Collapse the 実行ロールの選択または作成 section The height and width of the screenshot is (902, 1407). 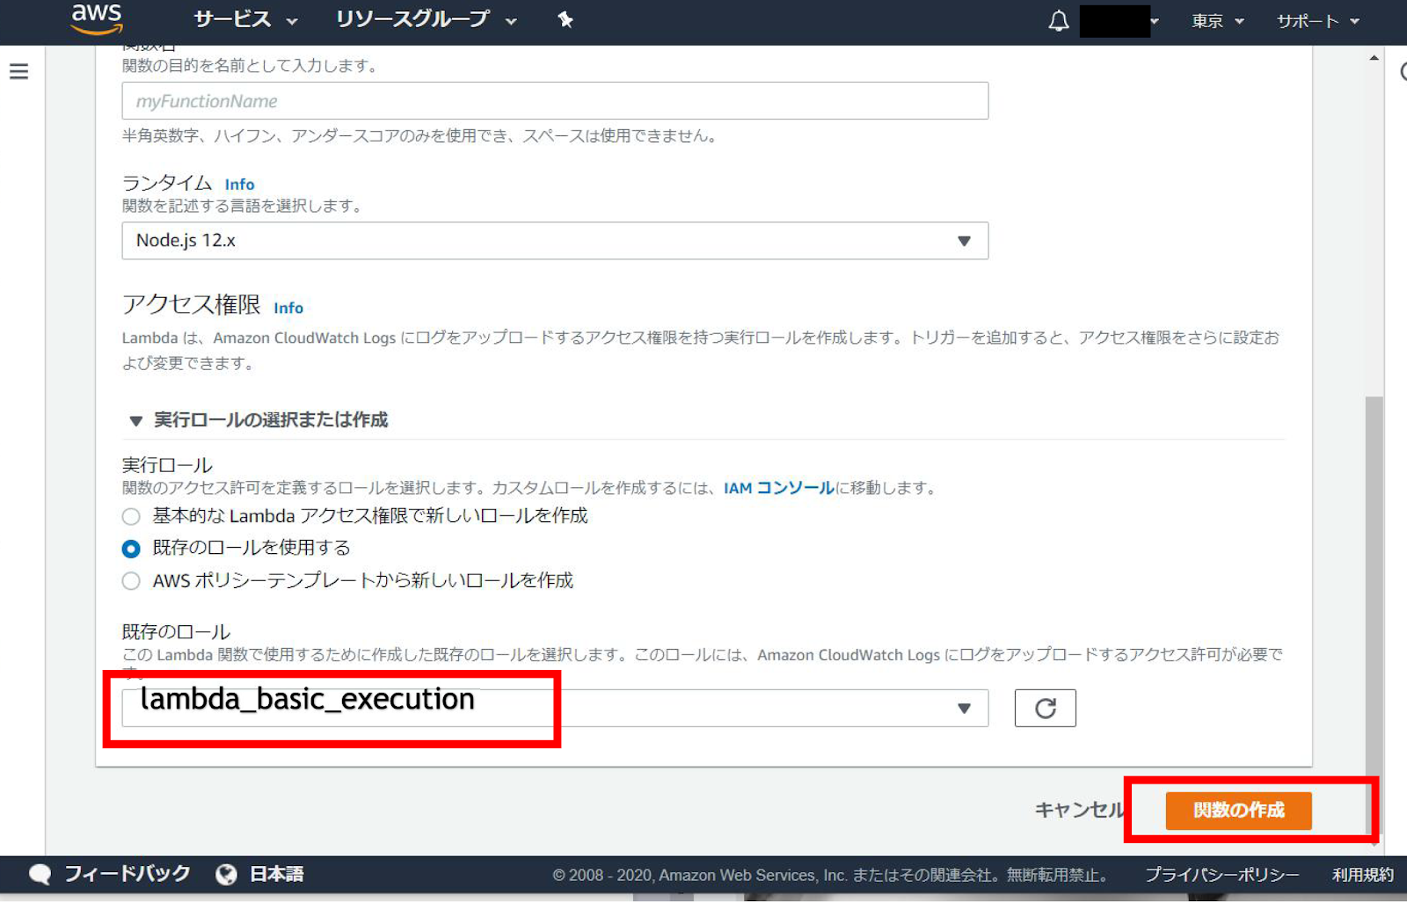click(259, 420)
